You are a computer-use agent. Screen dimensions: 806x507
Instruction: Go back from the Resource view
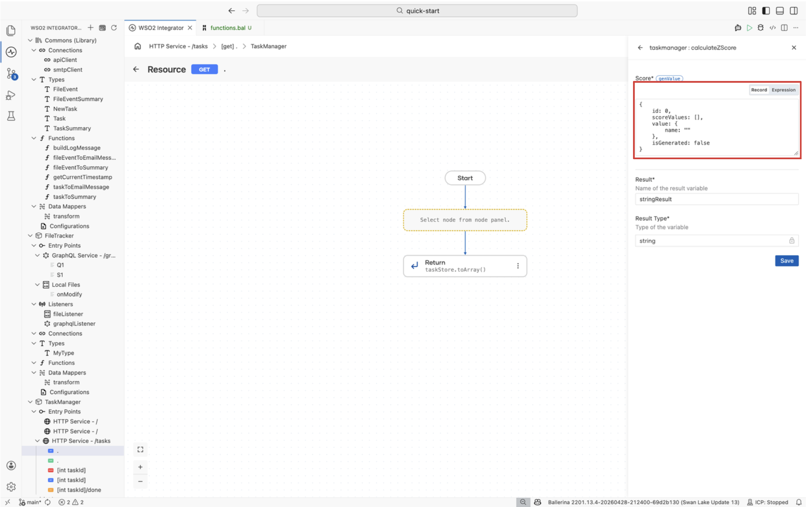[x=136, y=69]
